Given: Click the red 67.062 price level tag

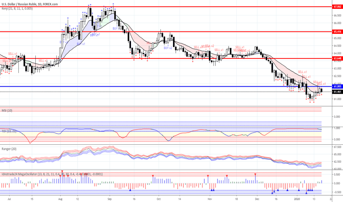Looking at the screenshot, I should click(337, 7).
